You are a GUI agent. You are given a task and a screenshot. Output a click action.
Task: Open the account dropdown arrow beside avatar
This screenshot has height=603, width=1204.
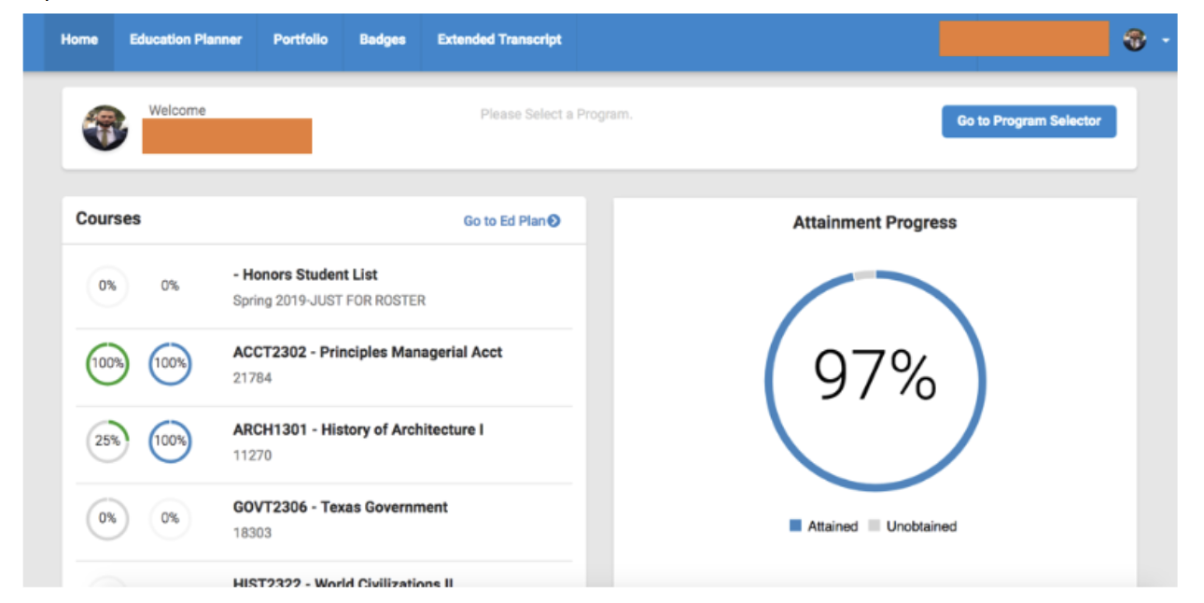coord(1165,41)
